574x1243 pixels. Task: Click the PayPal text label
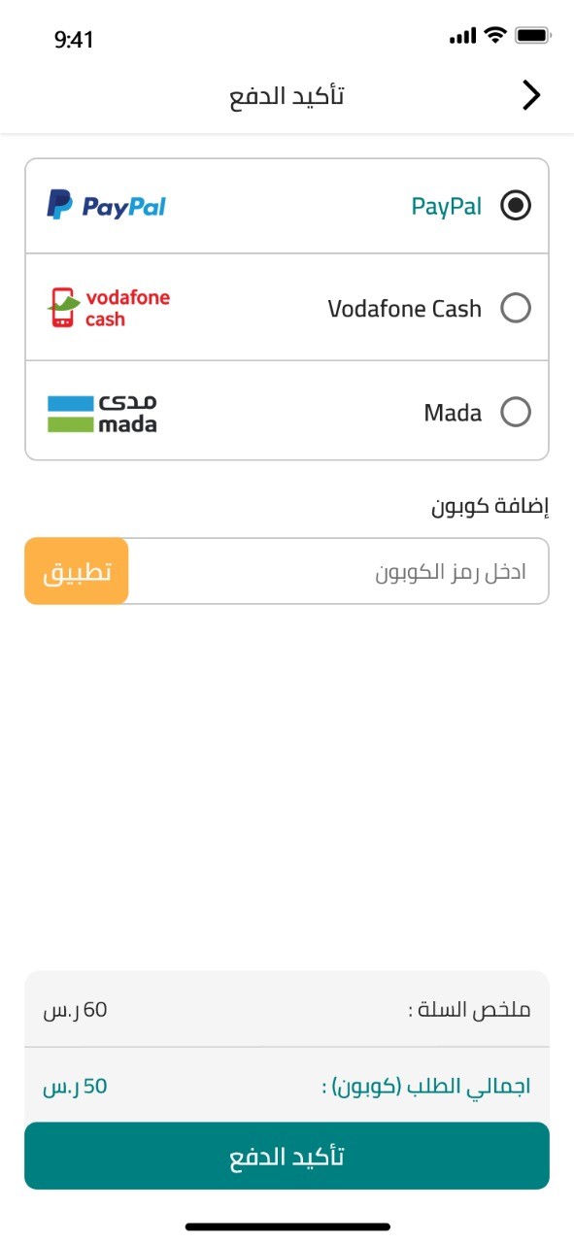click(447, 206)
